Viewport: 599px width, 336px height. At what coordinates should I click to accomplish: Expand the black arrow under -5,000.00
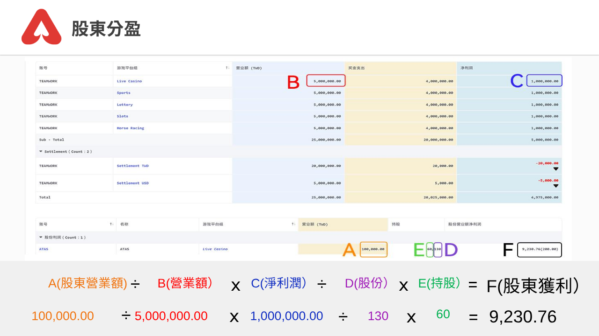pyautogui.click(x=556, y=186)
